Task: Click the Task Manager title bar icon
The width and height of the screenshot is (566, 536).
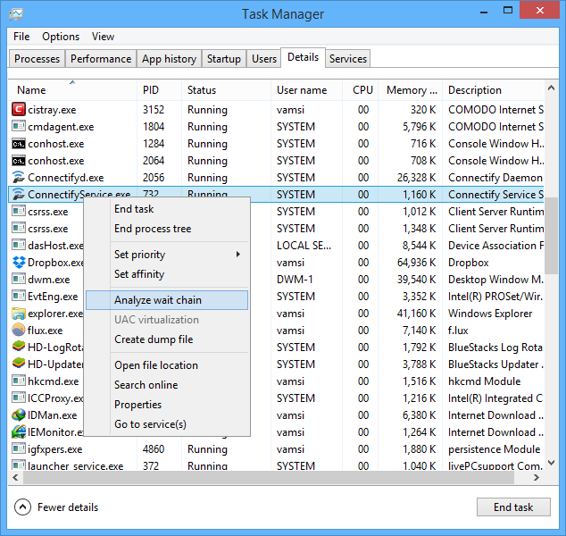Action: (x=16, y=14)
